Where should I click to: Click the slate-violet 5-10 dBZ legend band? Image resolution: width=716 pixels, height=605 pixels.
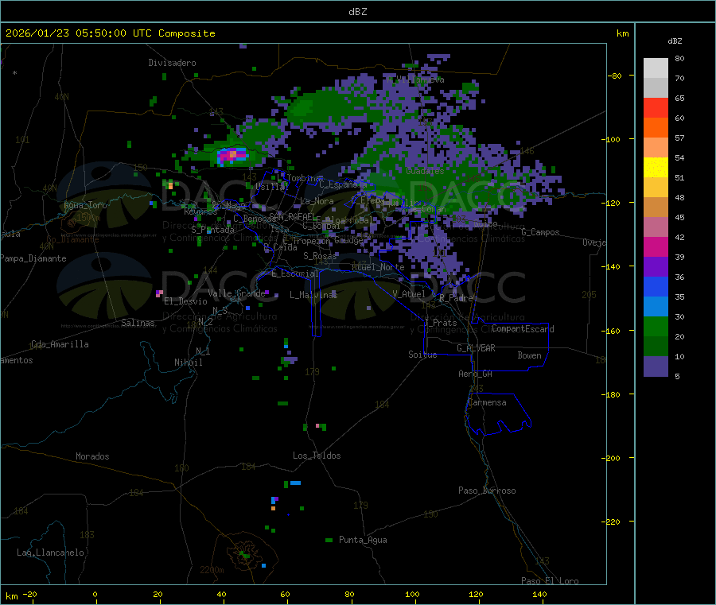click(x=656, y=366)
